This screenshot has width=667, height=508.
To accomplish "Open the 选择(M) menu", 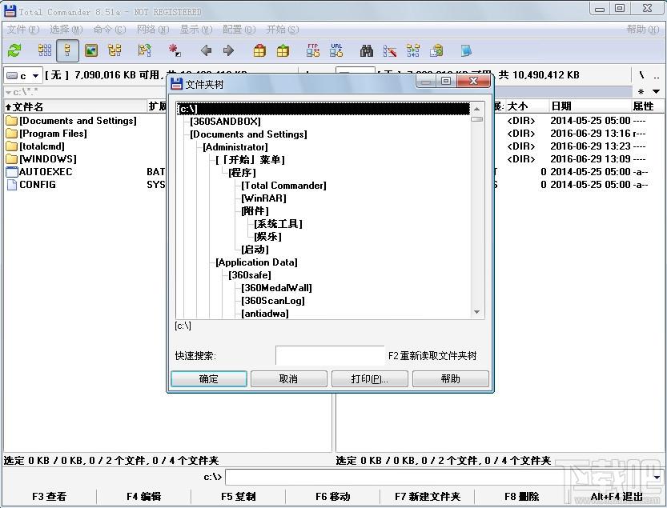I will pyautogui.click(x=66, y=30).
